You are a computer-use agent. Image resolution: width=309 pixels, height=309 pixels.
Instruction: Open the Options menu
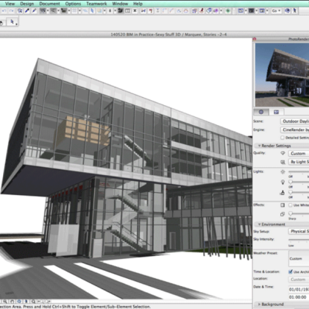click(73, 4)
